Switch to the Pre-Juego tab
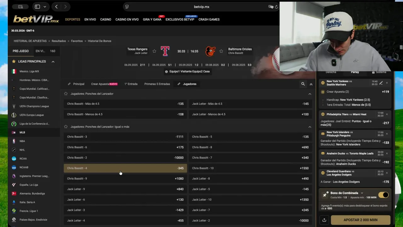This screenshot has height=227, width=403. tap(20, 51)
